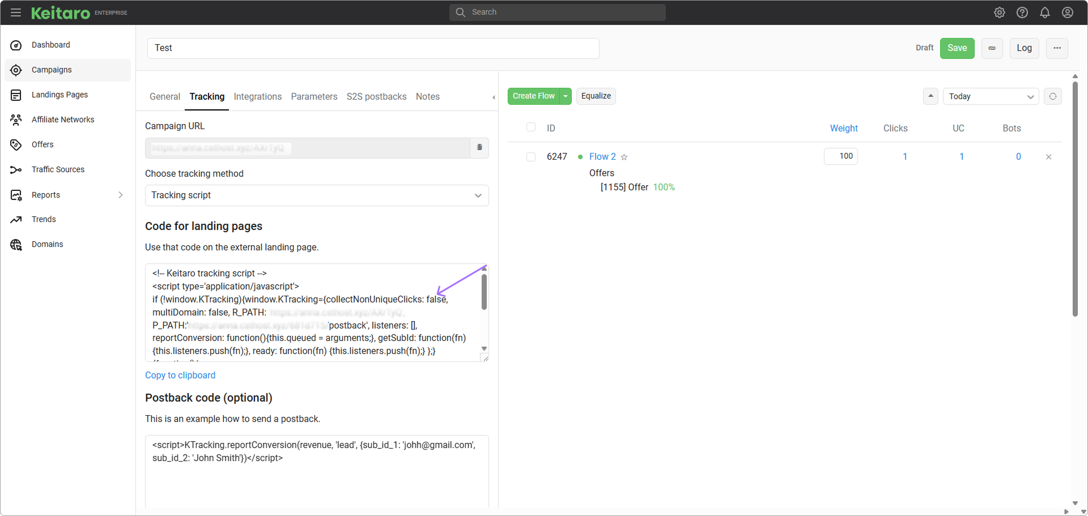The width and height of the screenshot is (1088, 516).
Task: Open the Today date range dropdown
Action: (x=991, y=96)
